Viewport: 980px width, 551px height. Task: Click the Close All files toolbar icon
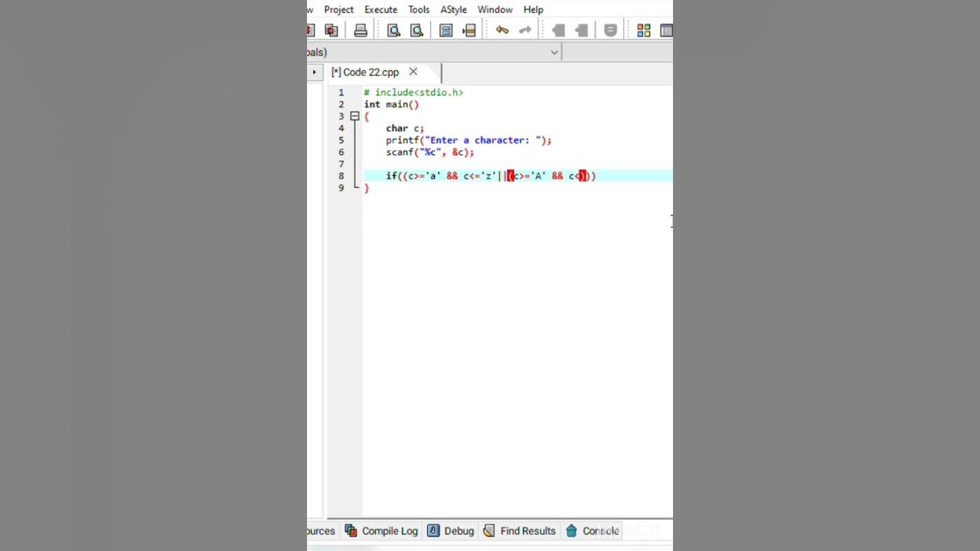tap(332, 31)
